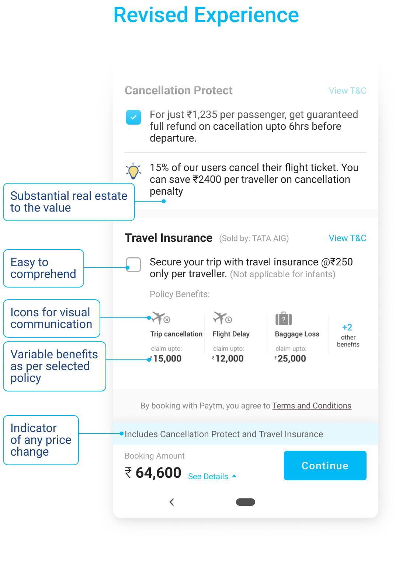Click the See Details up arrow
Screen dimensions: 413x564
click(x=234, y=476)
